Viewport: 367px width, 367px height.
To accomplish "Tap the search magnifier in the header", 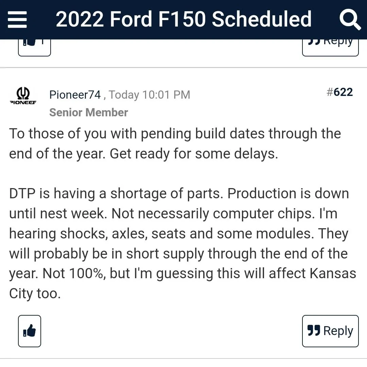I will coord(350,19).
